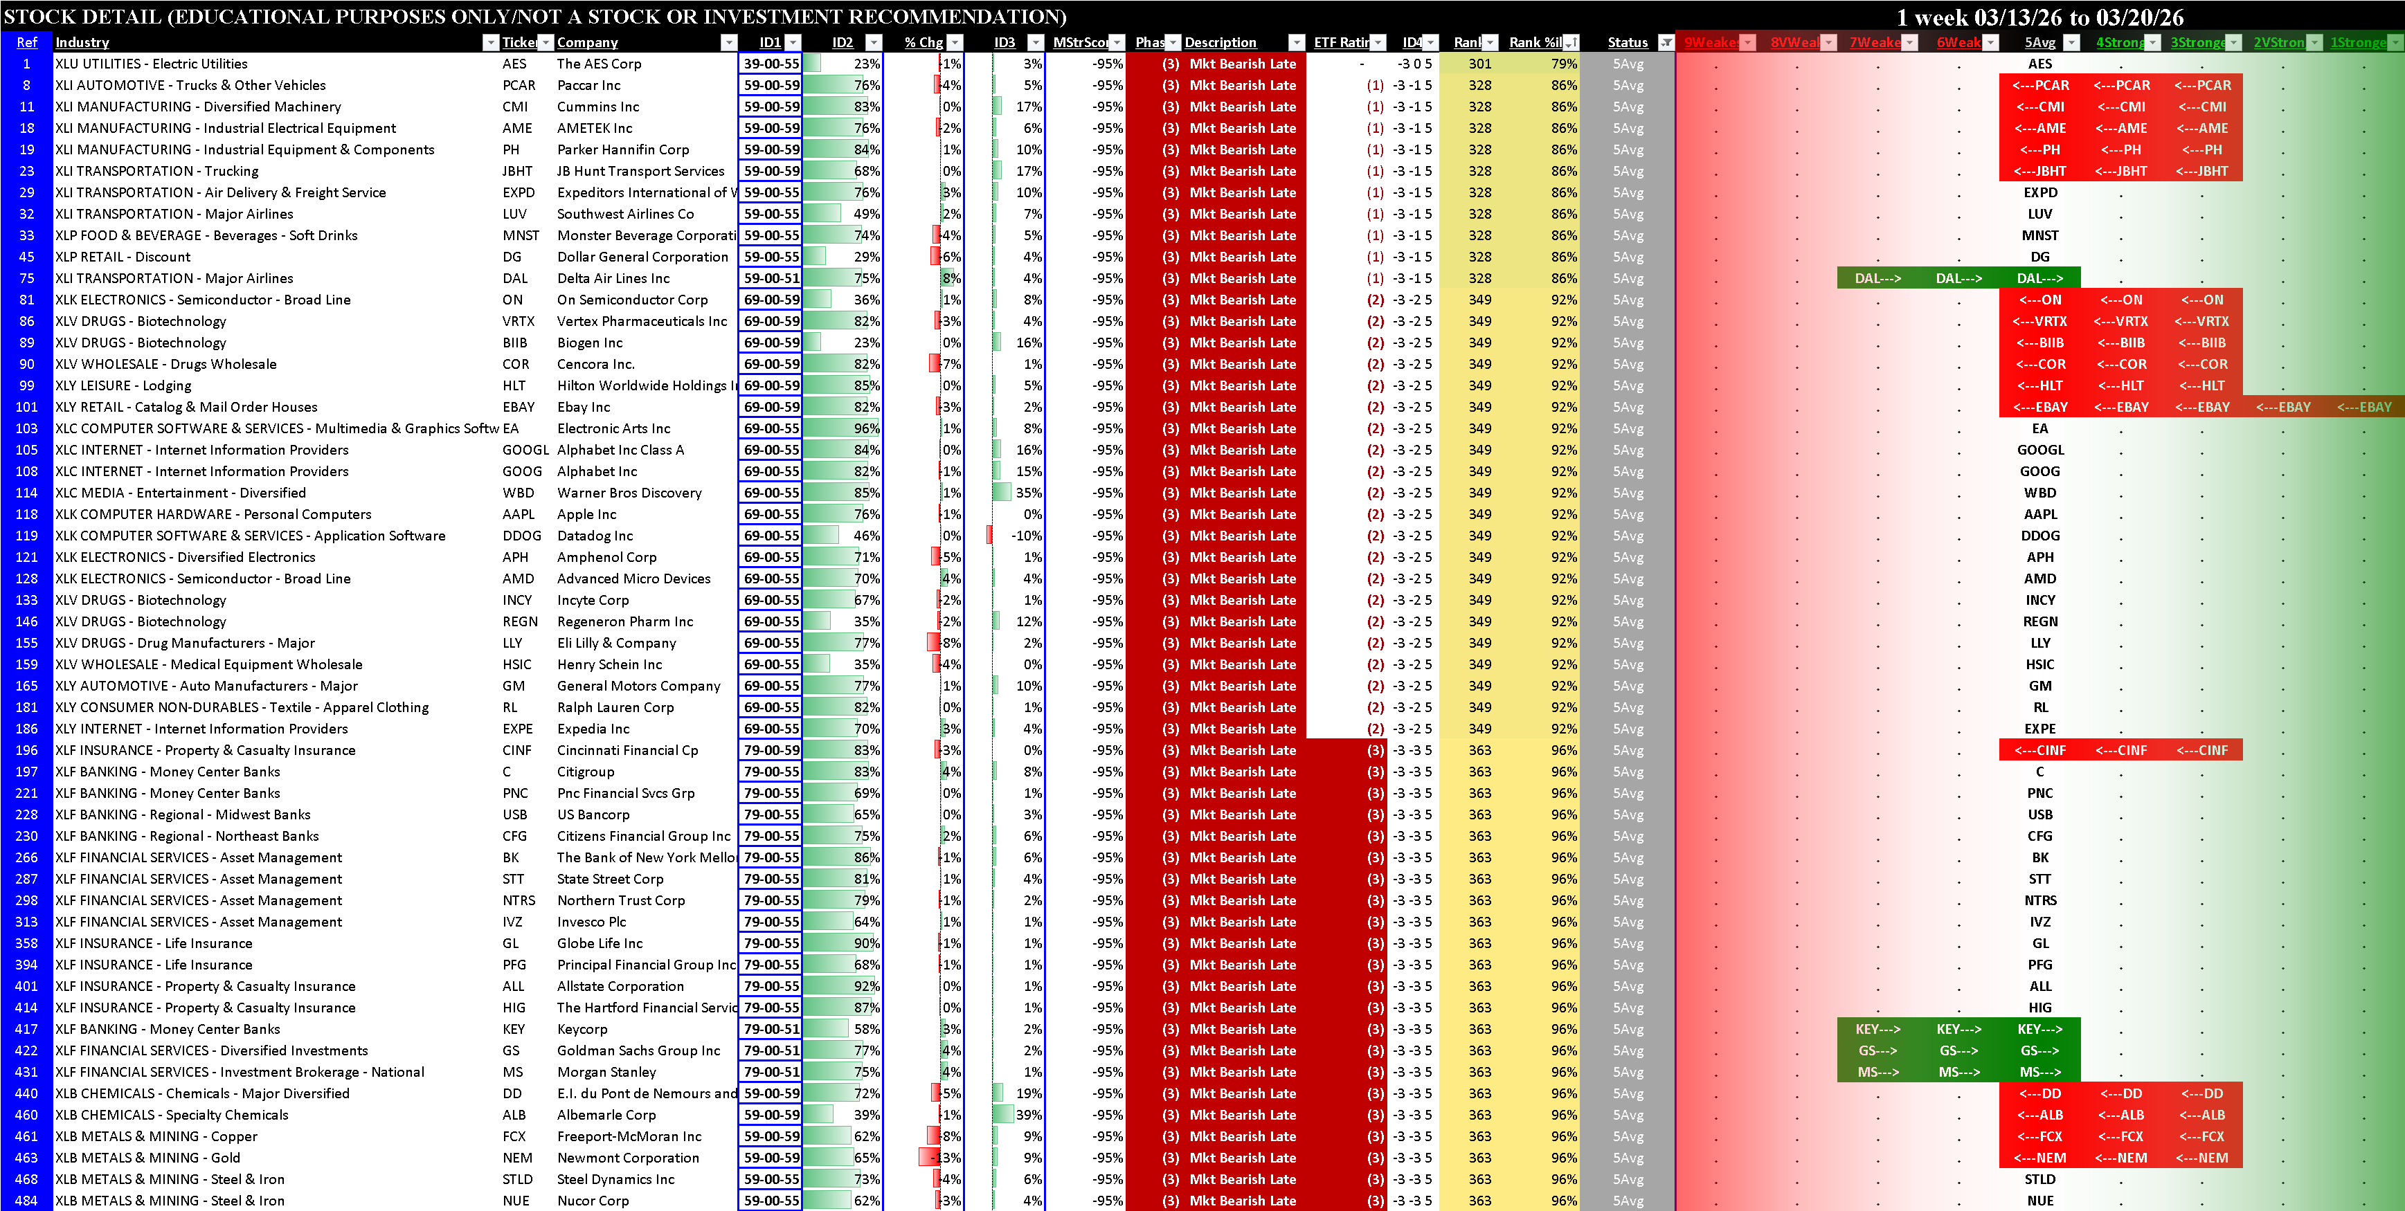Select the Apple Inc company cell
The width and height of the screenshot is (2405, 1211).
(587, 514)
